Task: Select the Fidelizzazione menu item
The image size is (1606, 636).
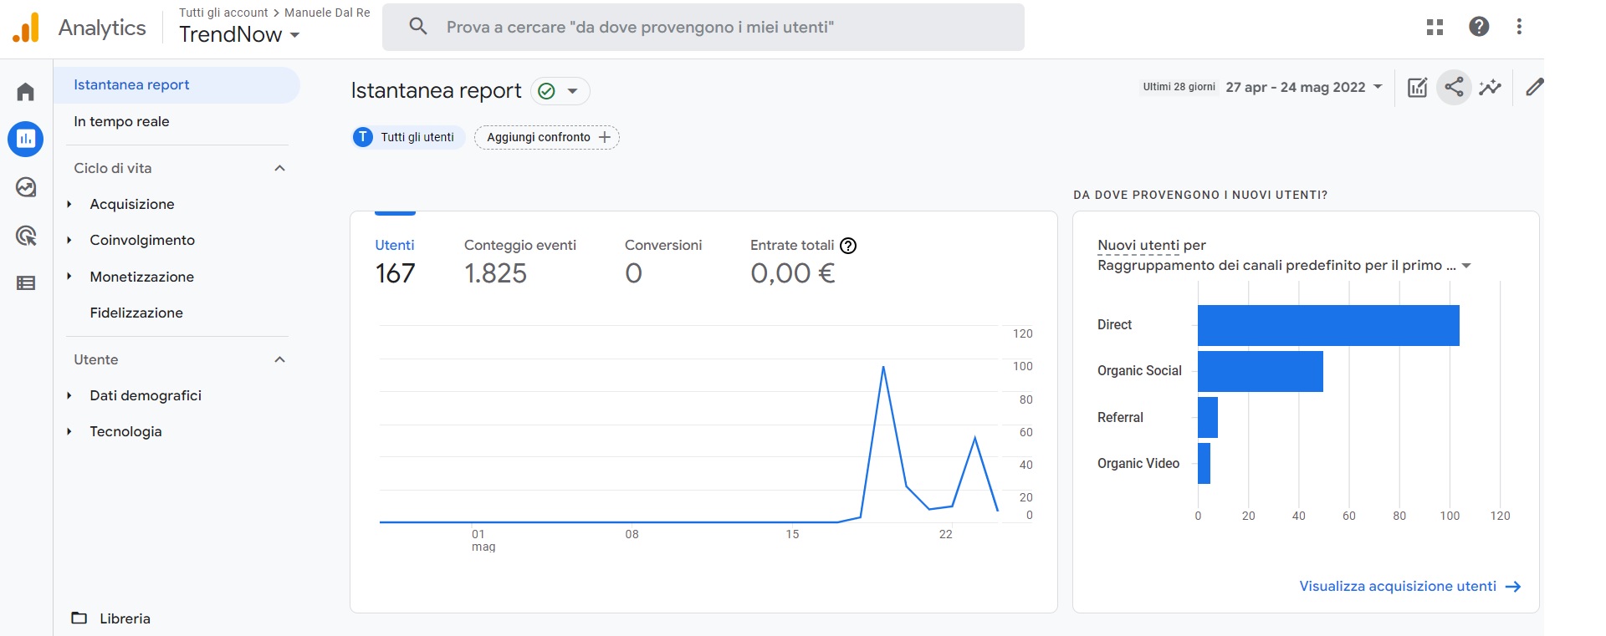Action: (136, 313)
